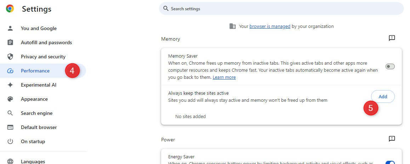Click the Experimental AI sparkle icon
The width and height of the screenshot is (410, 164).
point(10,85)
